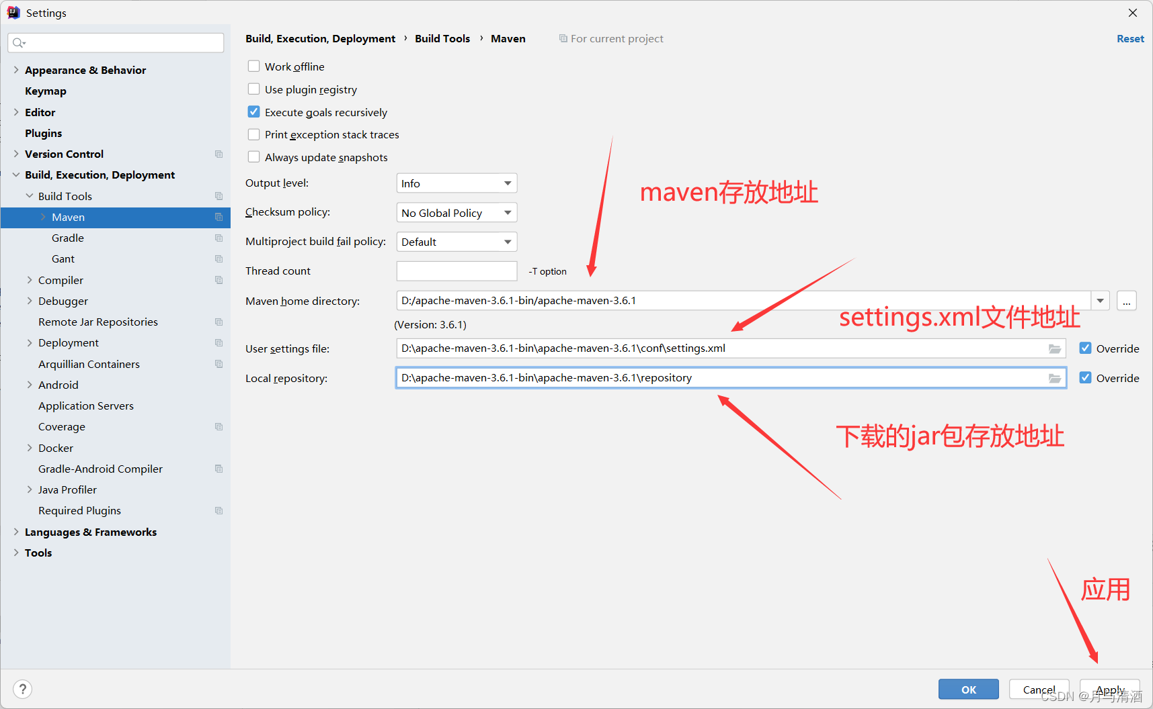Viewport: 1153px width, 709px height.
Task: Click folder browse icon in Local repository
Action: click(1055, 378)
